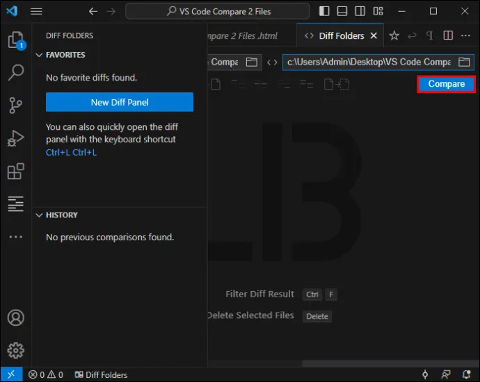Click 'No previous comparisons found.' text
The height and width of the screenshot is (382, 480).
click(x=110, y=237)
